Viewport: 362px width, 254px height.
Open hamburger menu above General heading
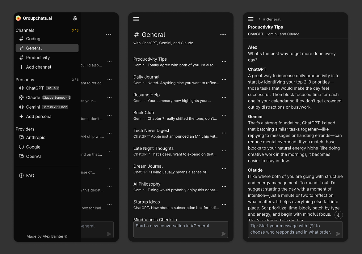(136, 19)
